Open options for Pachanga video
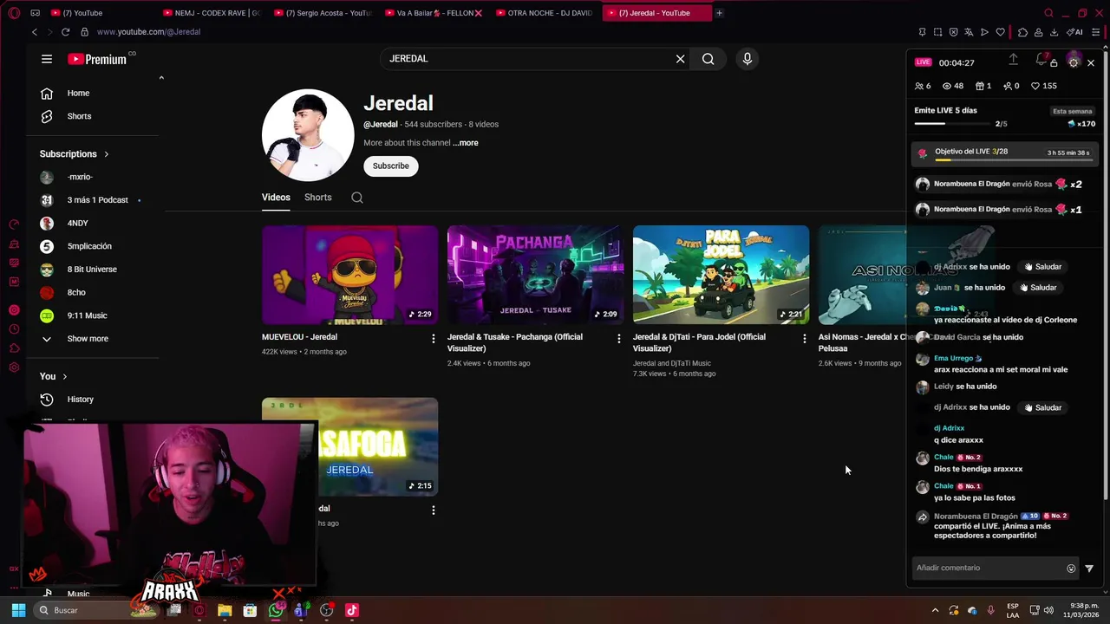This screenshot has height=624, width=1110. coord(619,338)
